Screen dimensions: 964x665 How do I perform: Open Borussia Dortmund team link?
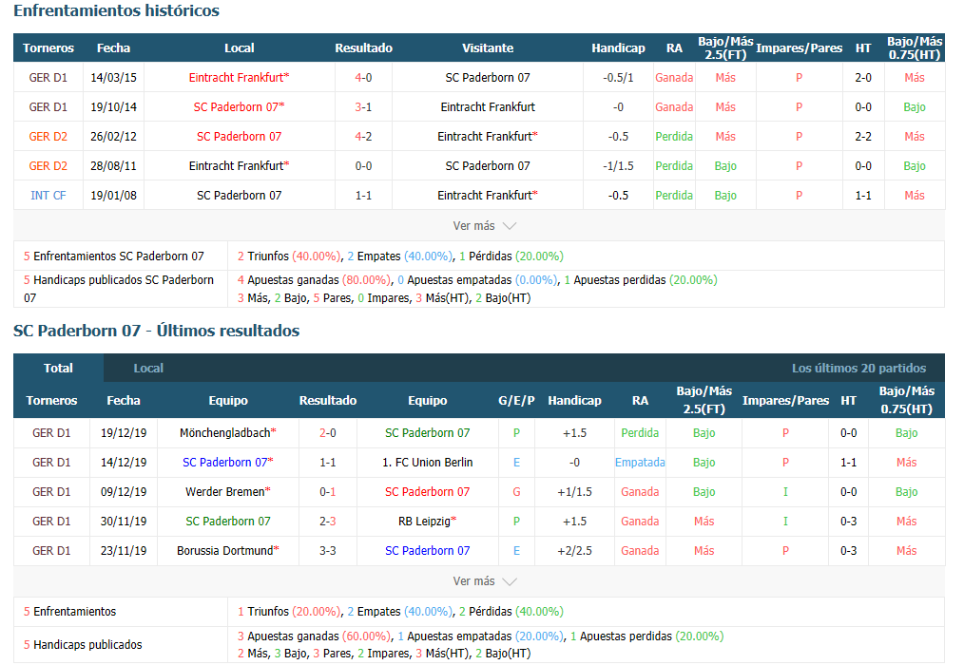tap(227, 551)
